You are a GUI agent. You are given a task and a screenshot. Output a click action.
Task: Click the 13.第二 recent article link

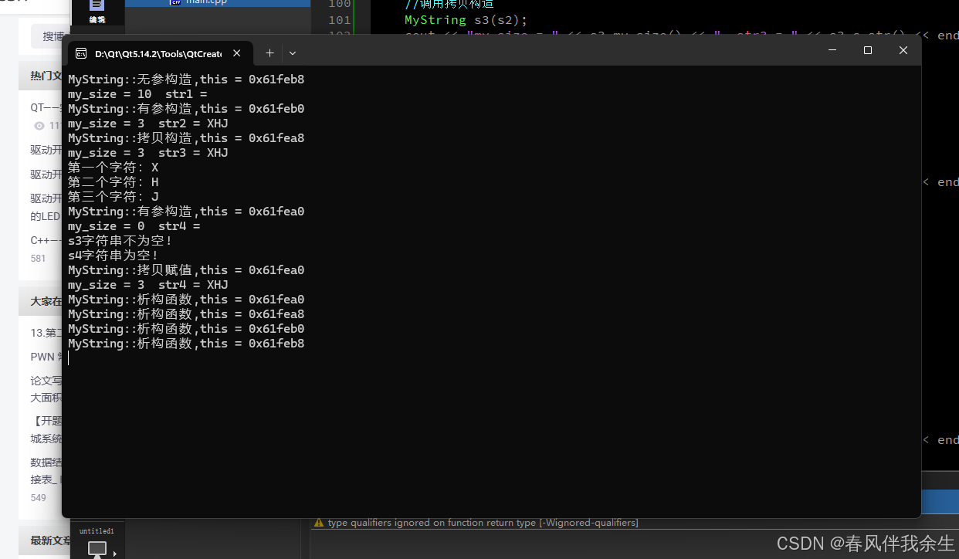(42, 332)
